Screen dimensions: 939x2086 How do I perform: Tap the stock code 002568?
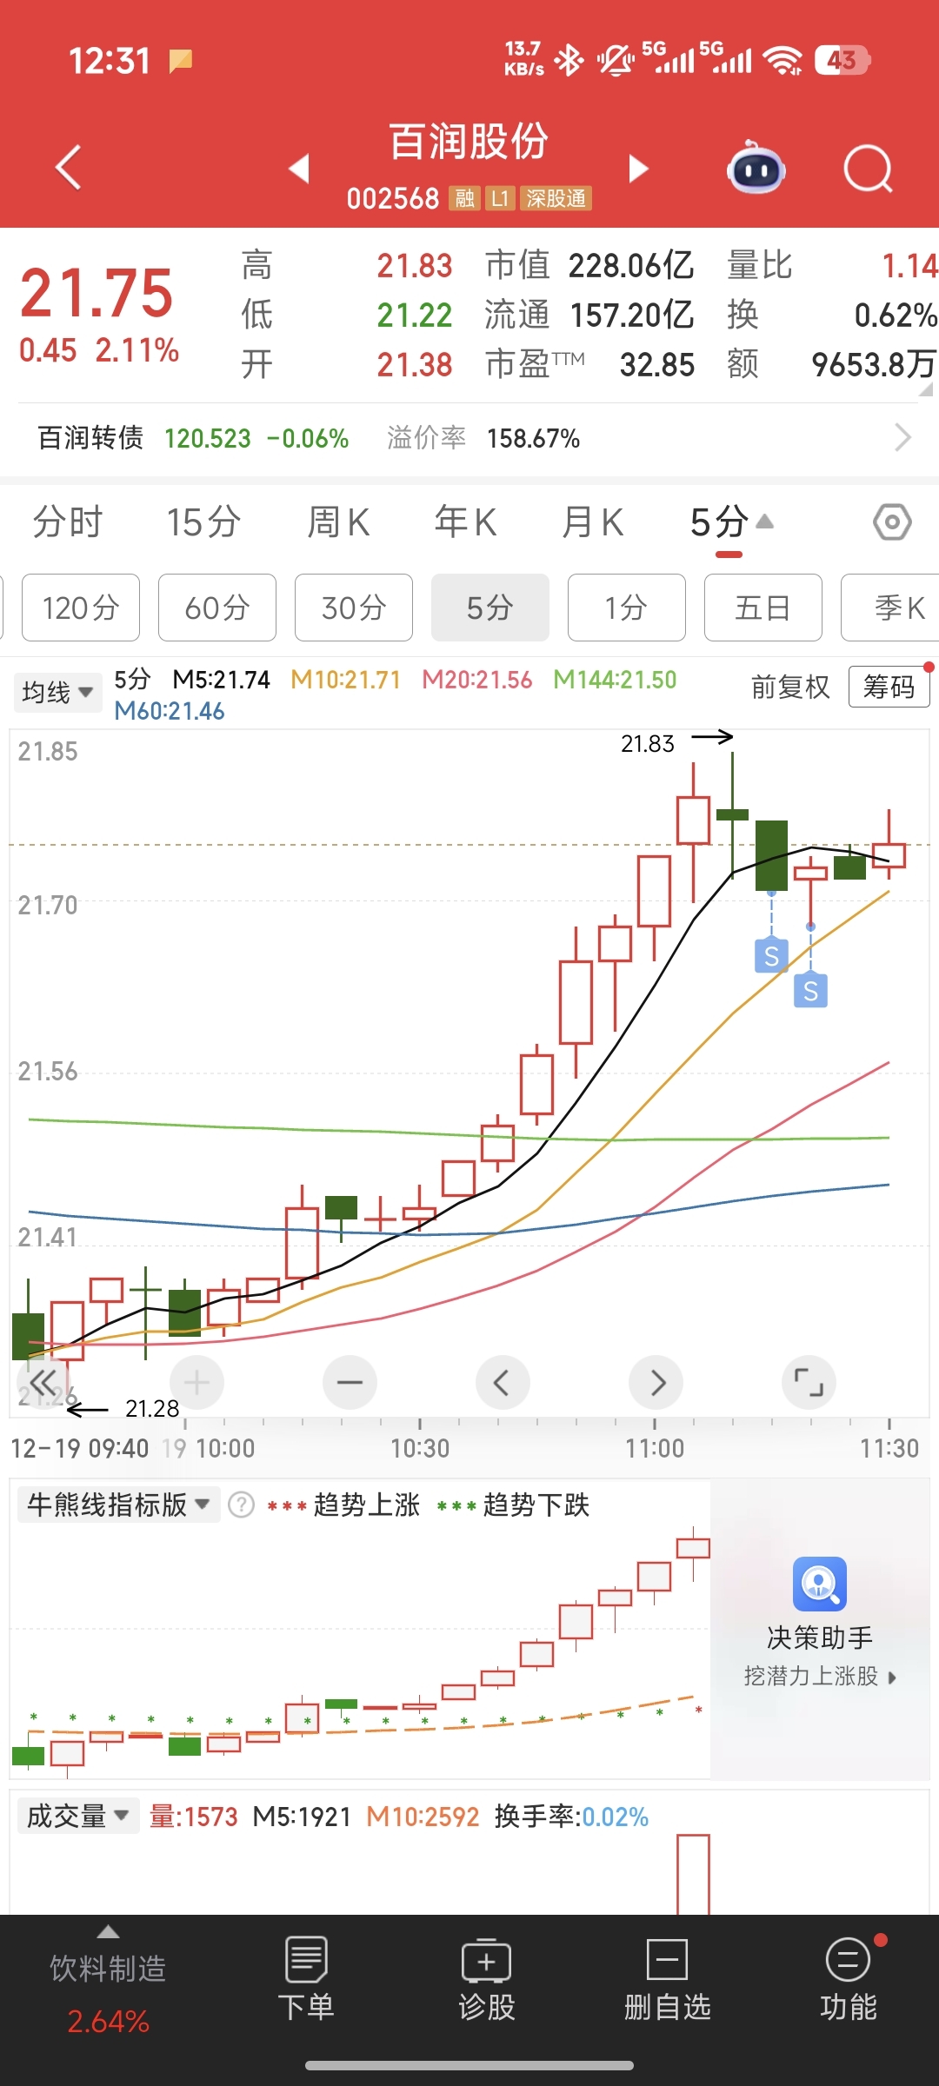[393, 198]
